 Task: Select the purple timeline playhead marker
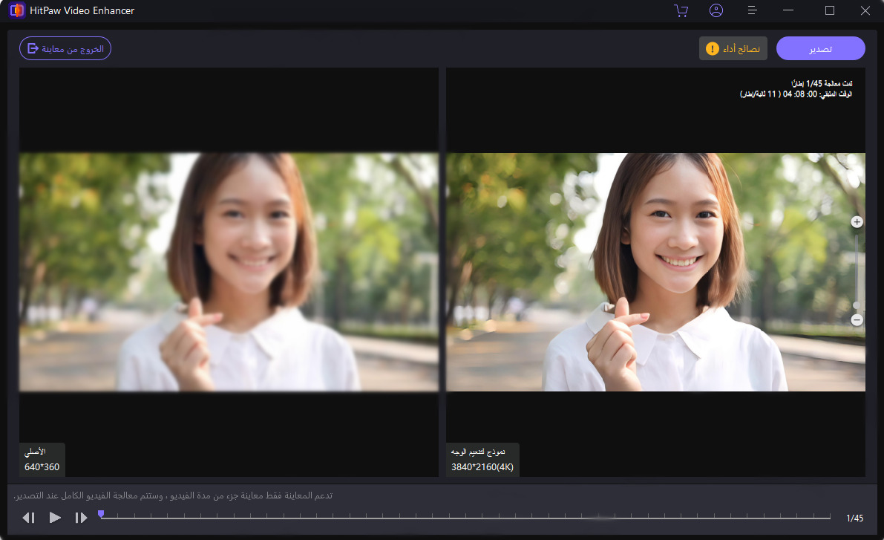click(x=101, y=514)
